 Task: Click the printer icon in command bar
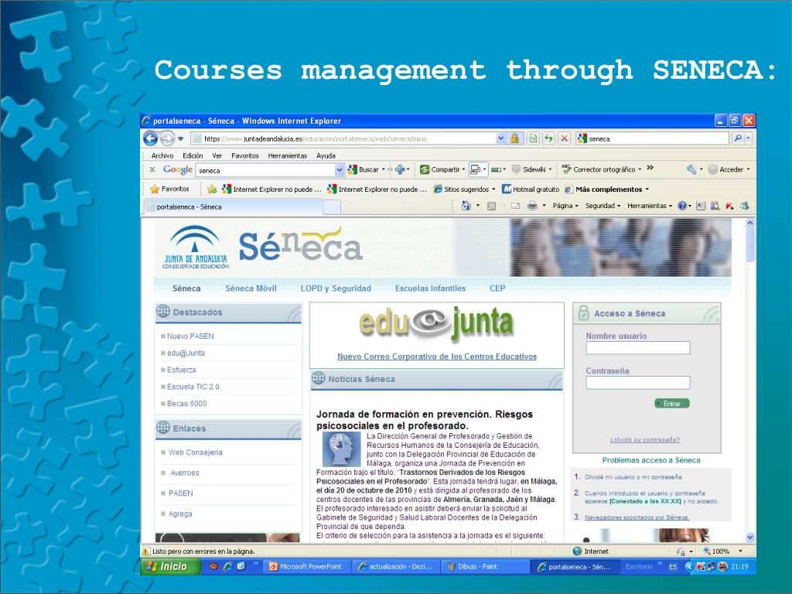(532, 206)
